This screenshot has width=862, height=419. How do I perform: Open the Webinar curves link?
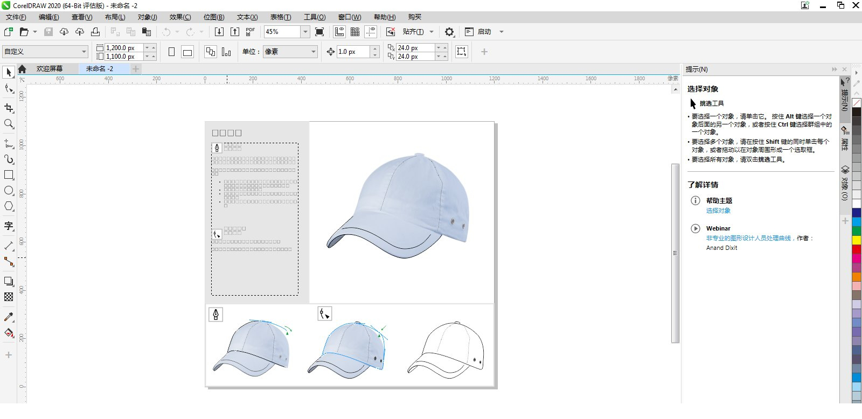[749, 238]
